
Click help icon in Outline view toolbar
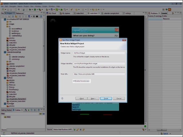pyautogui.click(x=39, y=110)
